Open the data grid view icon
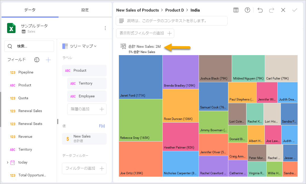Screen dimensions: 306x184 click(x=236, y=10)
